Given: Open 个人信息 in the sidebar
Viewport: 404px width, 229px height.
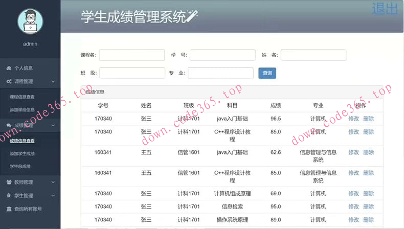Looking at the screenshot, I should coord(24,68).
